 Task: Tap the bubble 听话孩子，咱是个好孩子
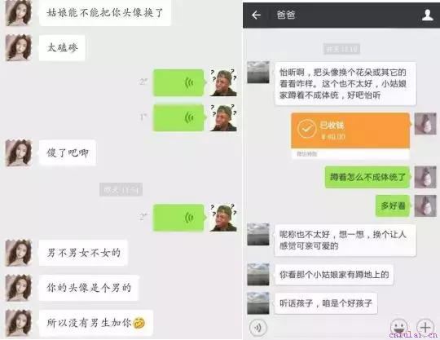tap(326, 303)
